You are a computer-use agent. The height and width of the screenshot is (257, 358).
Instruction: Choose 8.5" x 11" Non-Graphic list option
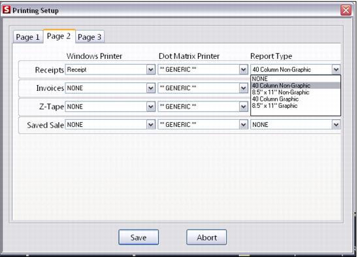click(295, 92)
